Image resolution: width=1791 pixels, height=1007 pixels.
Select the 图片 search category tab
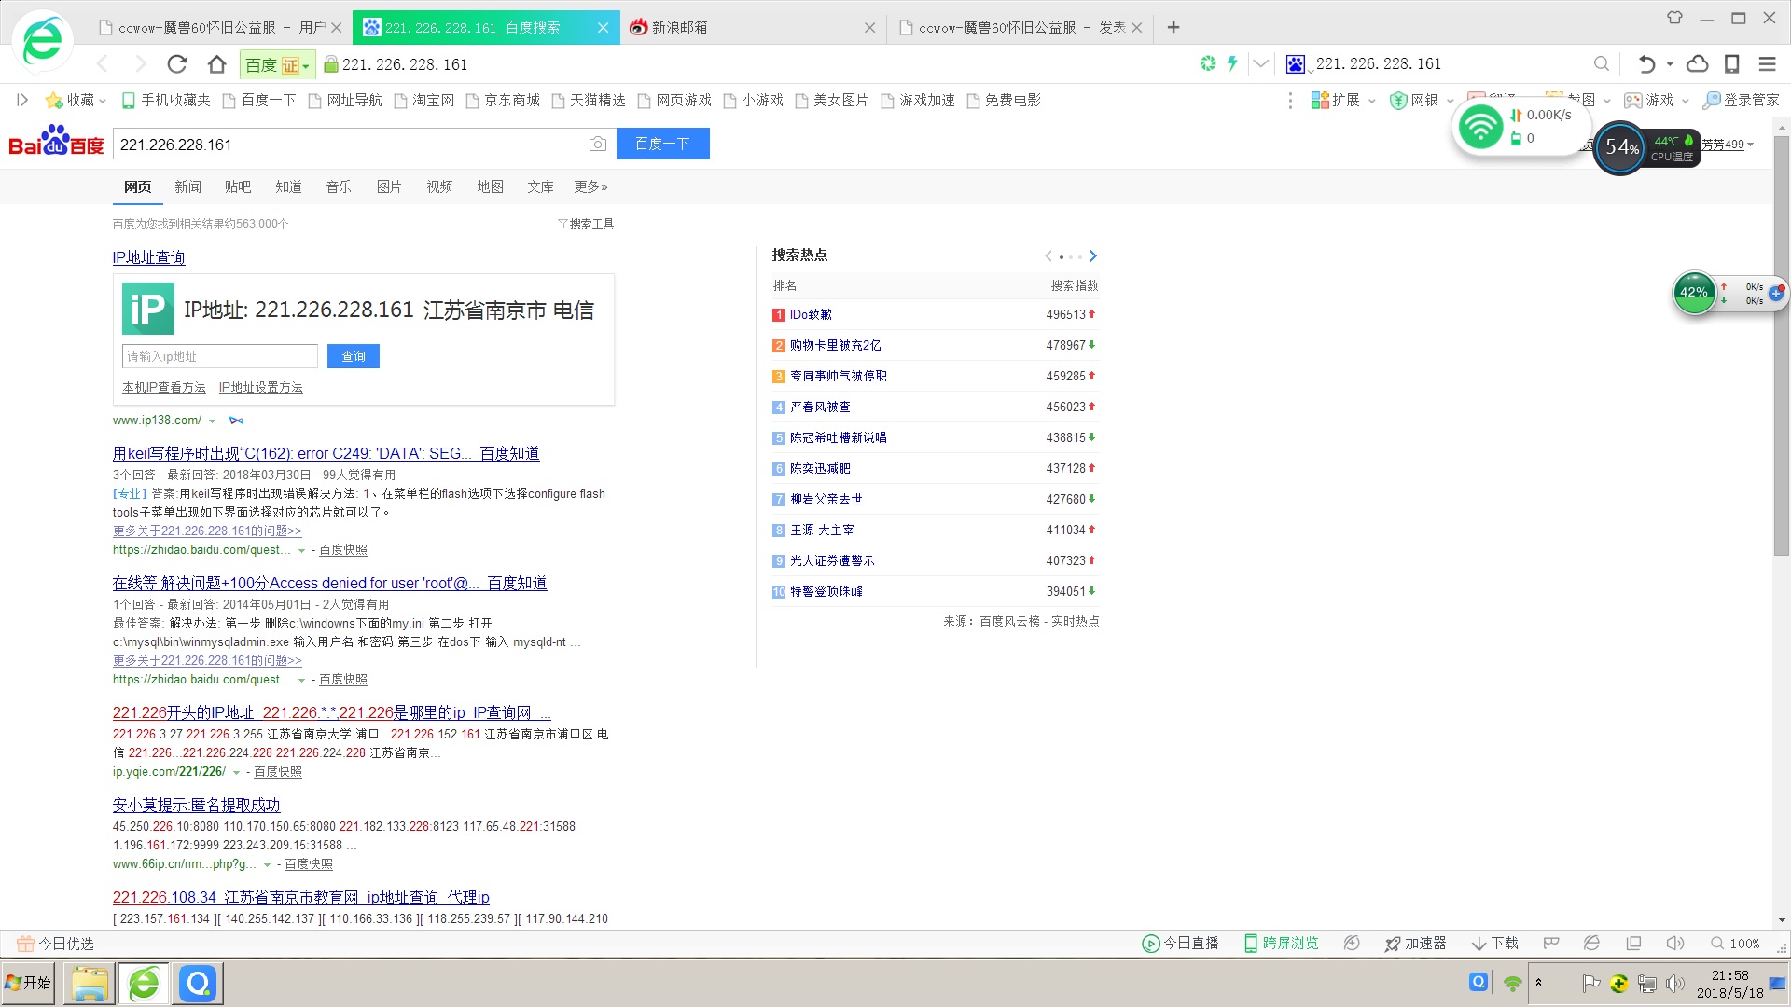(389, 186)
